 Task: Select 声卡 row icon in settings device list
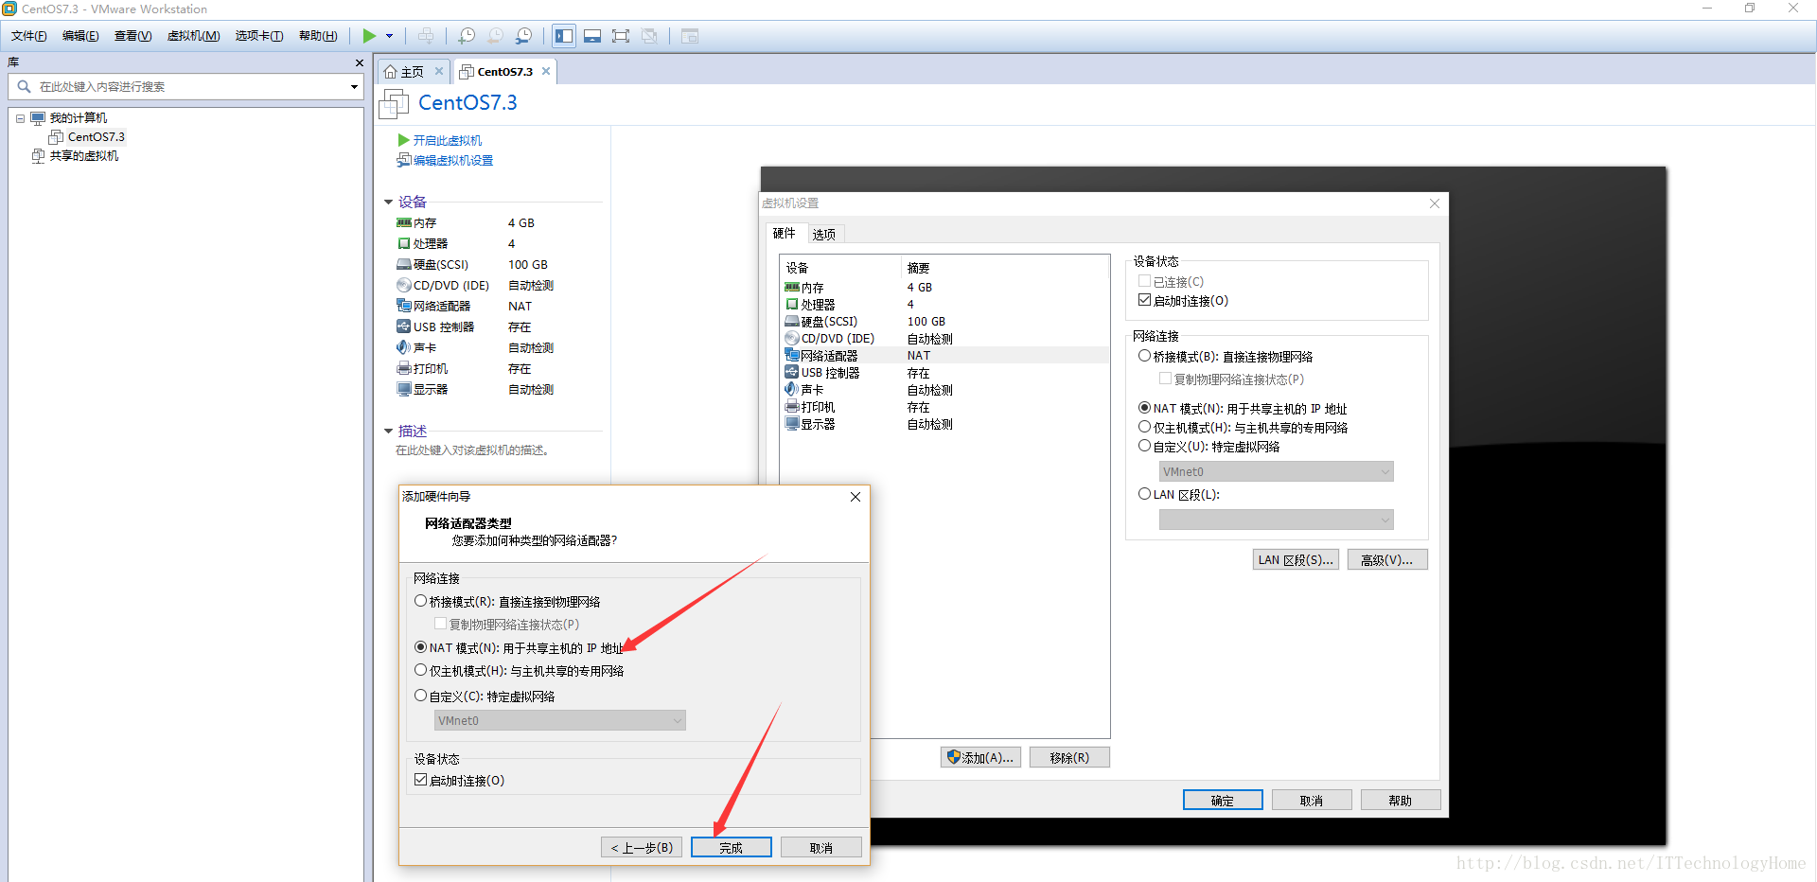[792, 390]
